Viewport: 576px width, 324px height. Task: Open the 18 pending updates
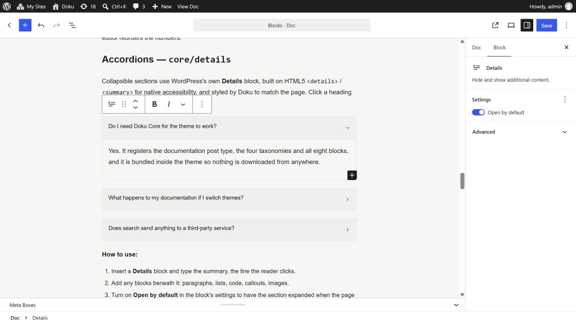(88, 6)
